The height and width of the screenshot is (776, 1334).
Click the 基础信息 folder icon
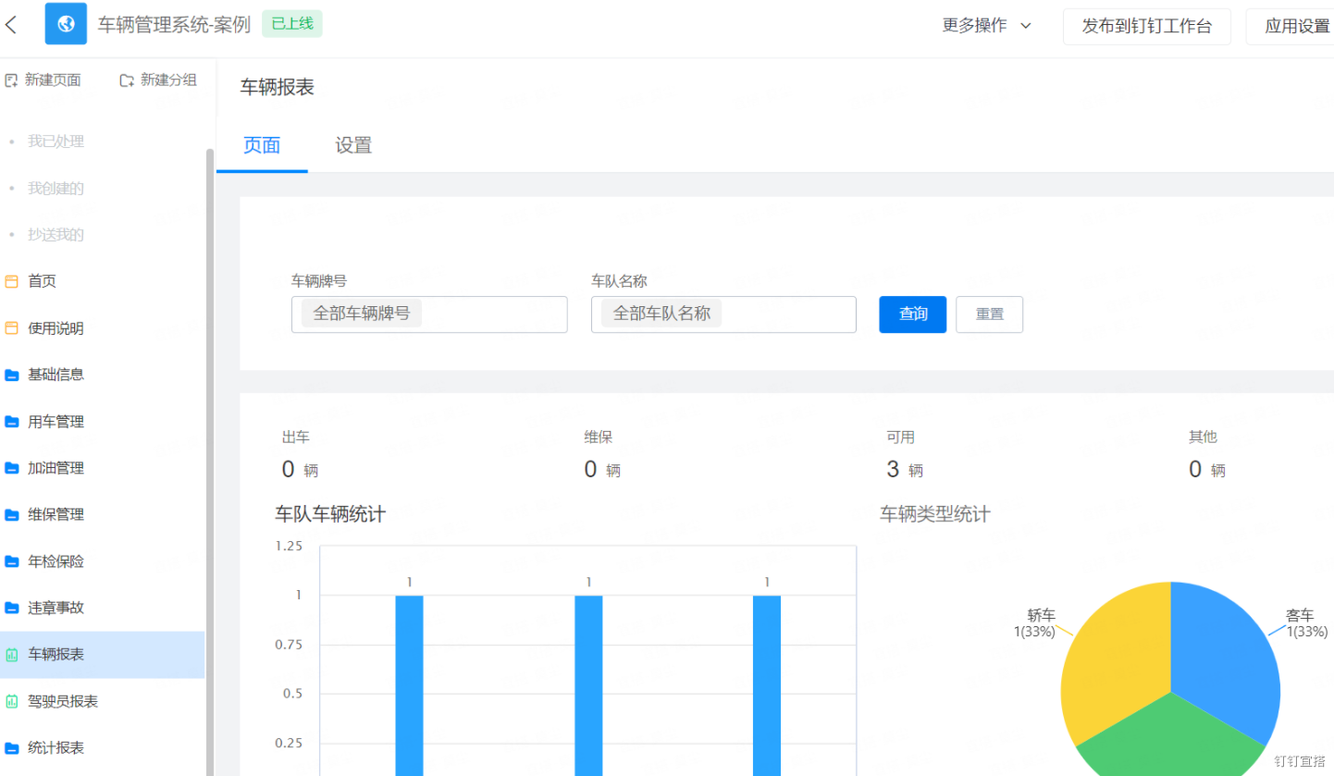click(12, 375)
